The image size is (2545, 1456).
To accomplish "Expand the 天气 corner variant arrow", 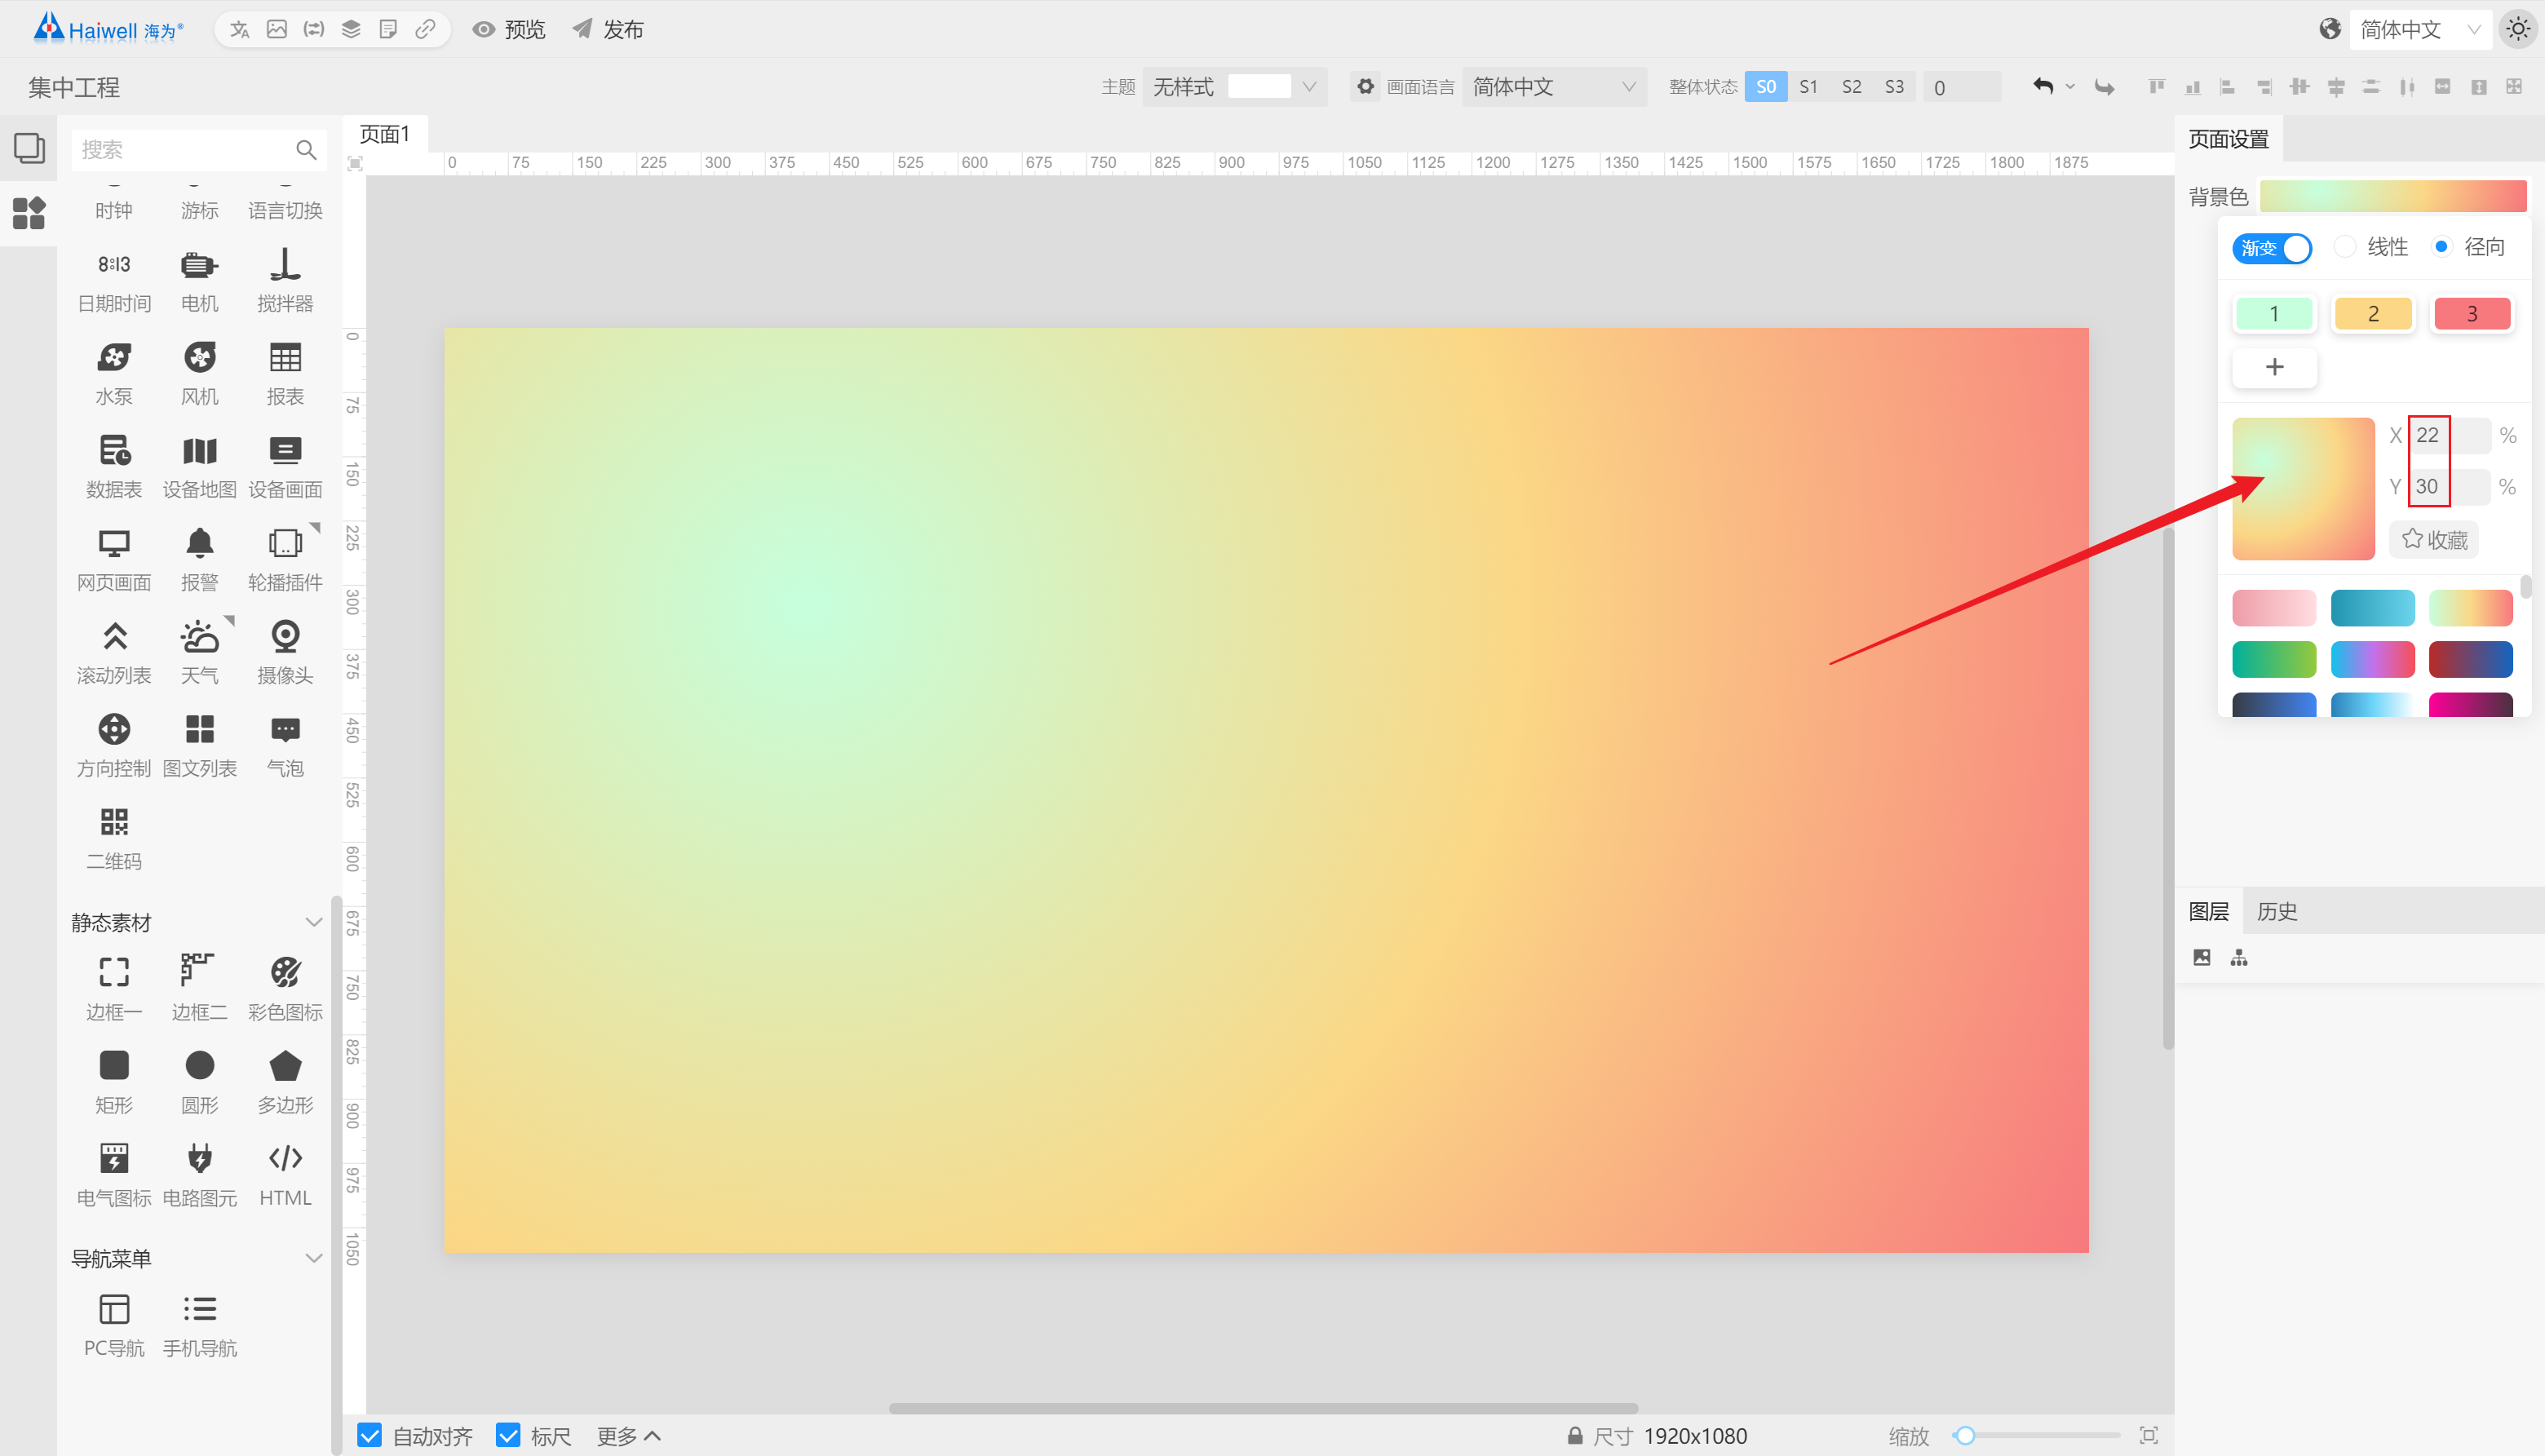I will pos(229,620).
